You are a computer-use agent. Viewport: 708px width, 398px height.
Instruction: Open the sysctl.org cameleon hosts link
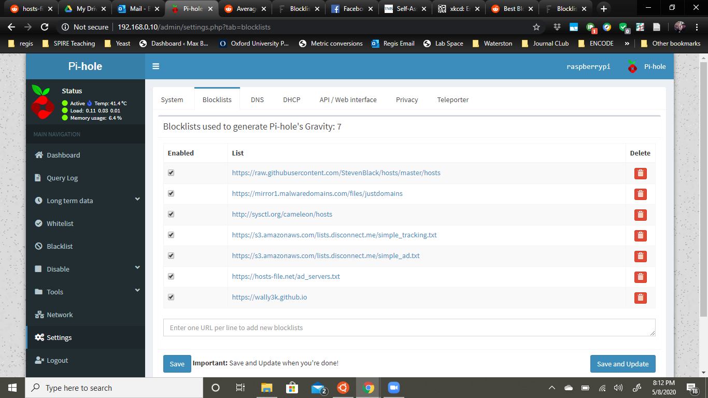[281, 214]
